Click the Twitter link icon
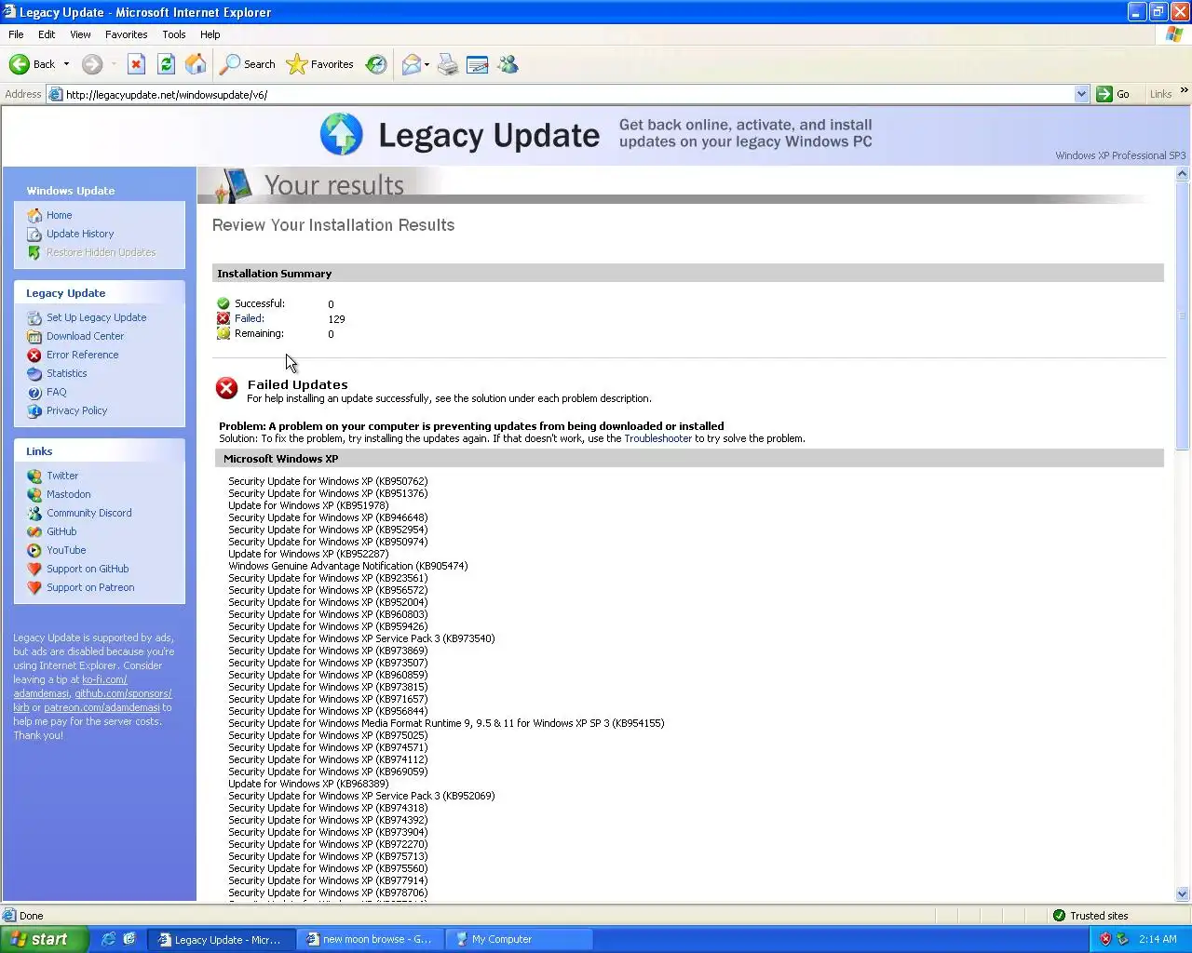 point(34,476)
